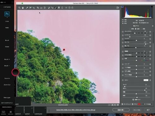Go back via Studio in sidebar
The height and width of the screenshot is (116, 155).
tap(7, 7)
